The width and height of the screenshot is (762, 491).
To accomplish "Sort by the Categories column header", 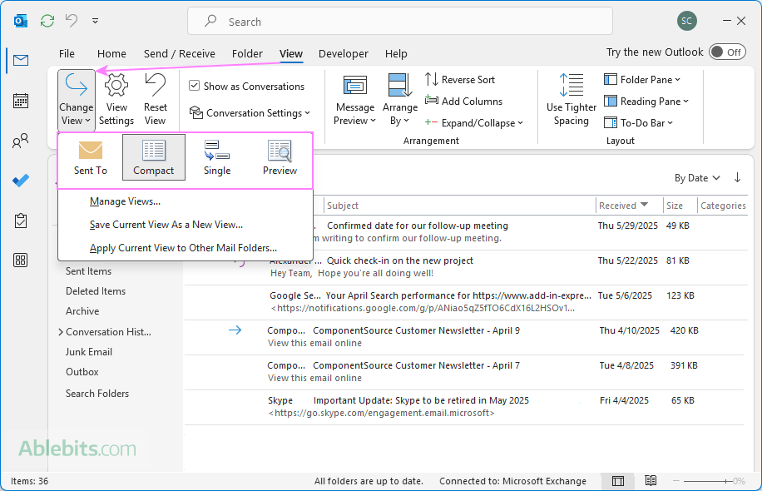I will [x=723, y=206].
